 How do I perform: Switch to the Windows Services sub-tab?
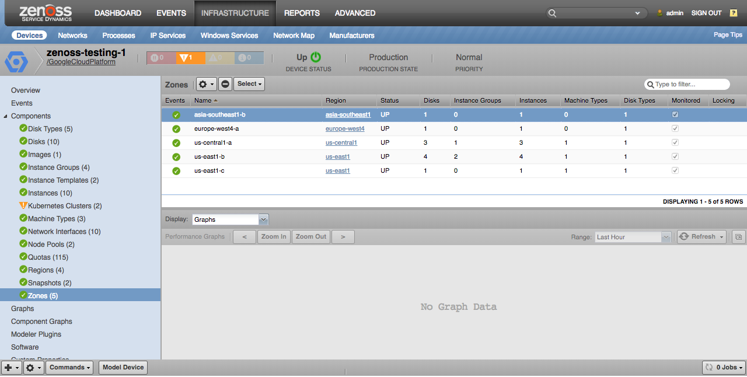coord(229,36)
